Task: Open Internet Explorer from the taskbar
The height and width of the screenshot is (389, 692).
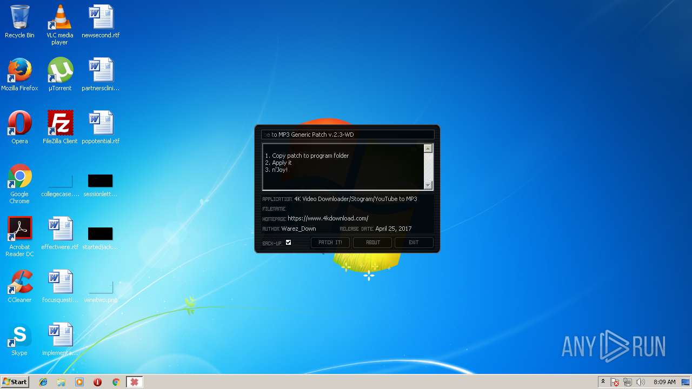Action: [43, 382]
